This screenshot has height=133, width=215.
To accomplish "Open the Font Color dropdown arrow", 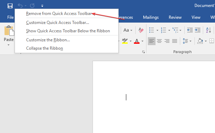I will point(143,41).
